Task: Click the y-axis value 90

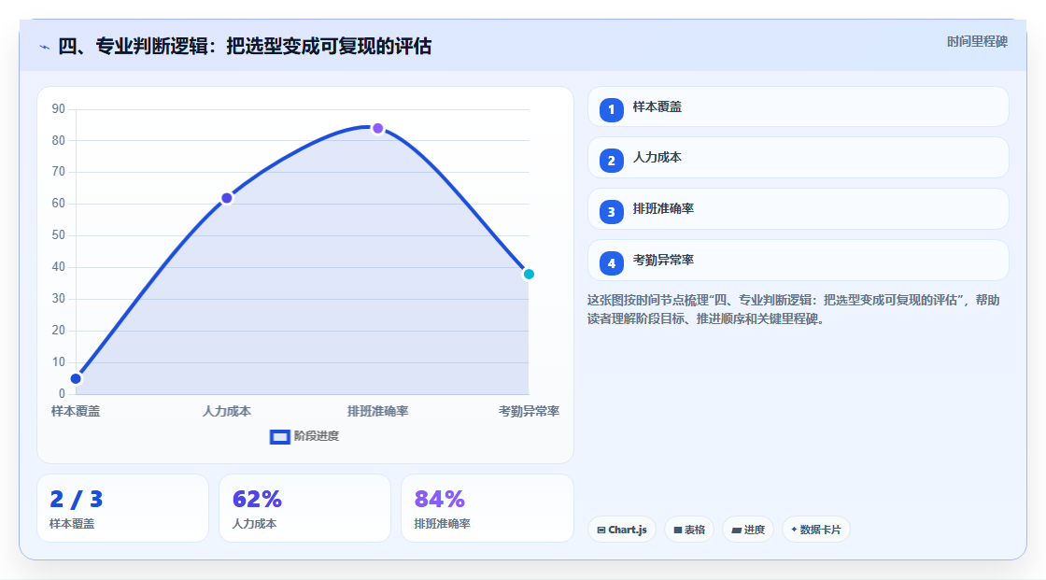Action: coord(59,108)
